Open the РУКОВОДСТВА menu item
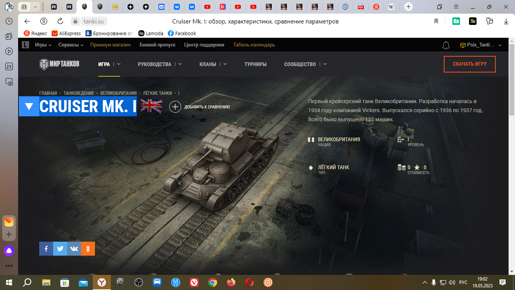 pos(154,64)
